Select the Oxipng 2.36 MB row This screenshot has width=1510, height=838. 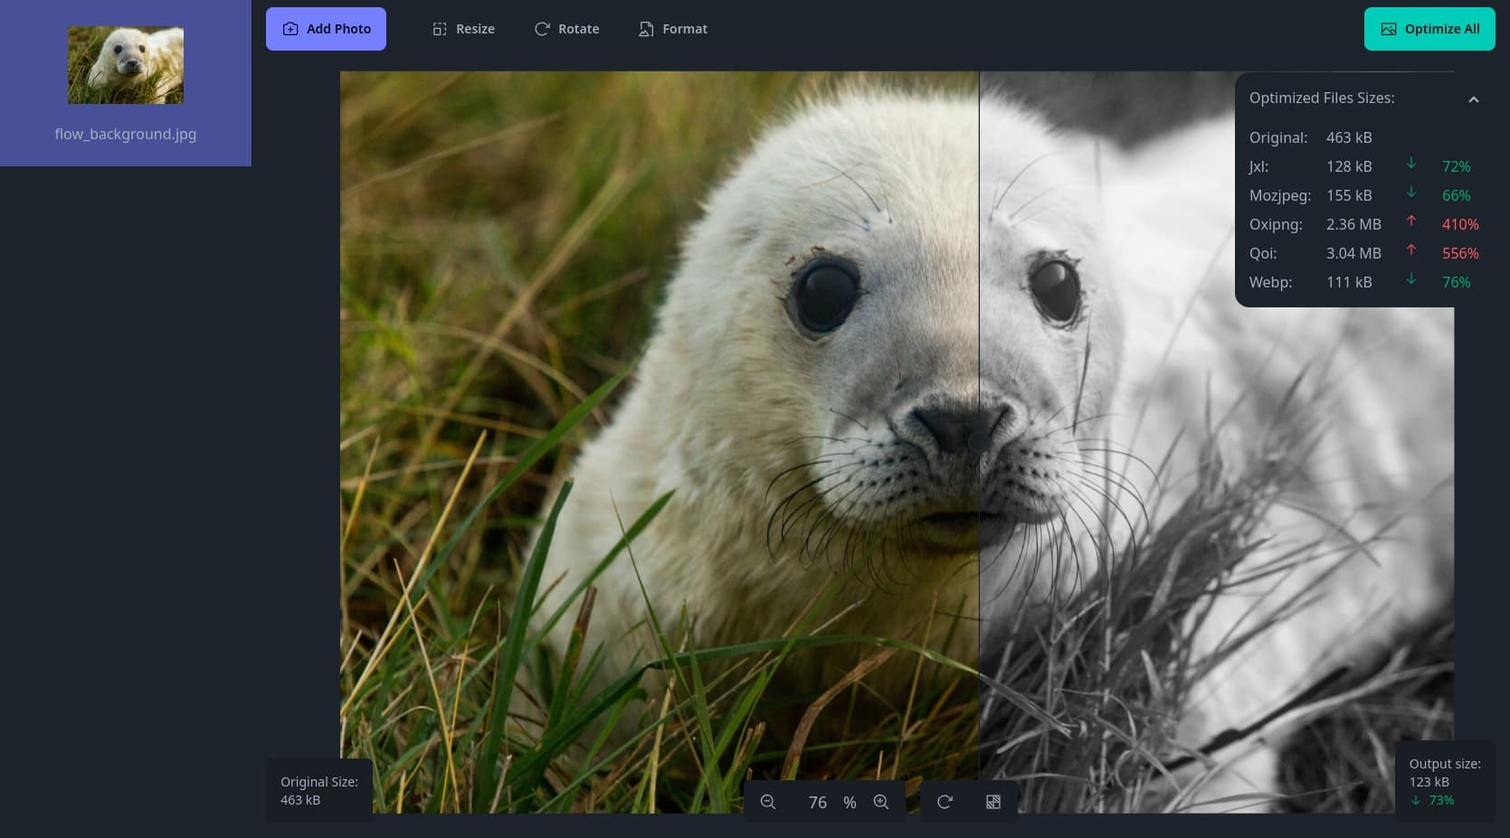(x=1364, y=224)
